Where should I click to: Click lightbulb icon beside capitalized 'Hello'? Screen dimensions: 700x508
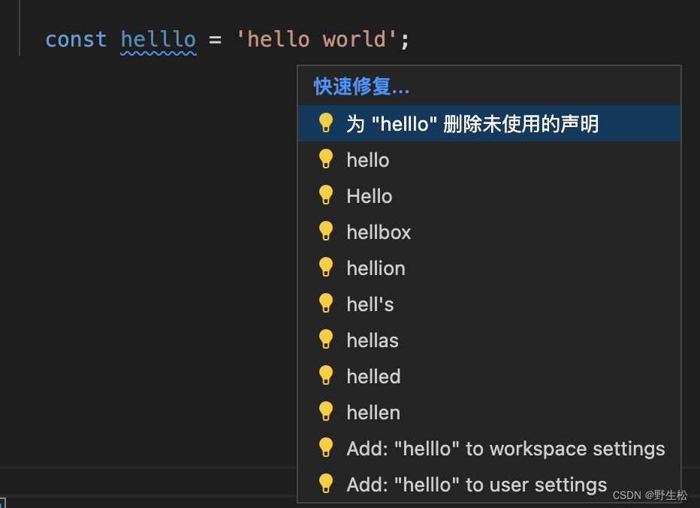click(326, 195)
